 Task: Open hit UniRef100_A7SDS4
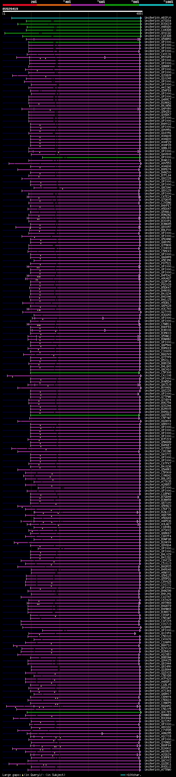coord(158,21)
